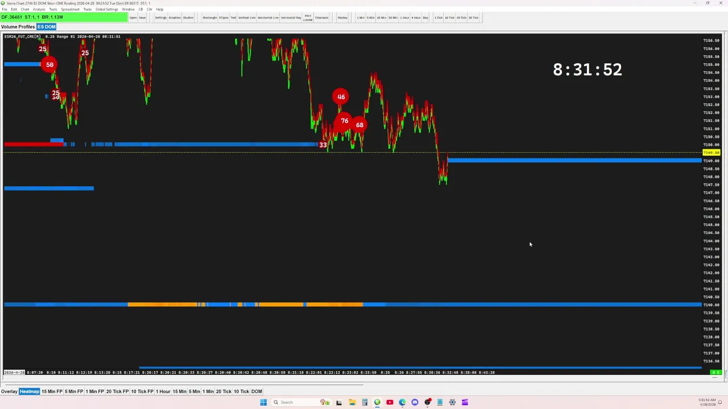Switch to 32 Tick bars in toolbar

coord(473,18)
